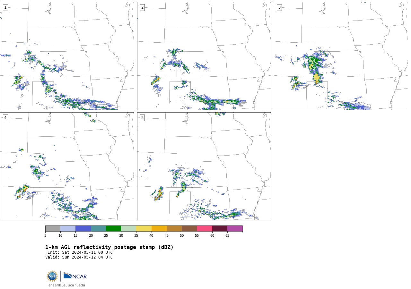Click the teal 20-25 dBZ swatch
Viewport: 411px width, 289px height.
(98, 229)
